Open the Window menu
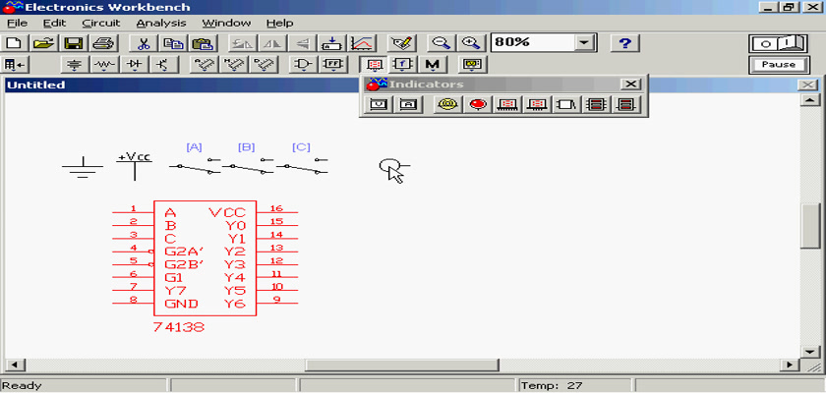826x393 pixels. pyautogui.click(x=226, y=24)
